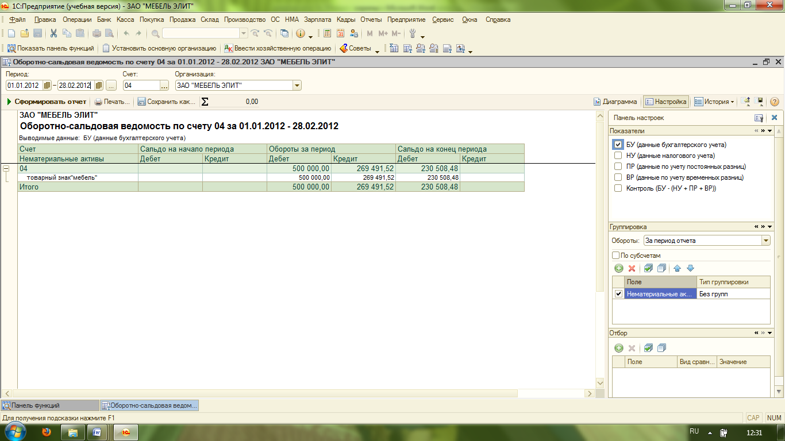Click the Диаграмма button
785x441 pixels.
pos(615,102)
